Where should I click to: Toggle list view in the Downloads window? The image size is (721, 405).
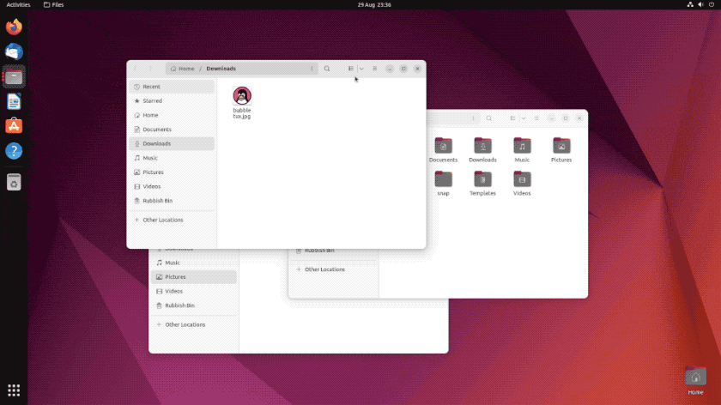tap(351, 69)
